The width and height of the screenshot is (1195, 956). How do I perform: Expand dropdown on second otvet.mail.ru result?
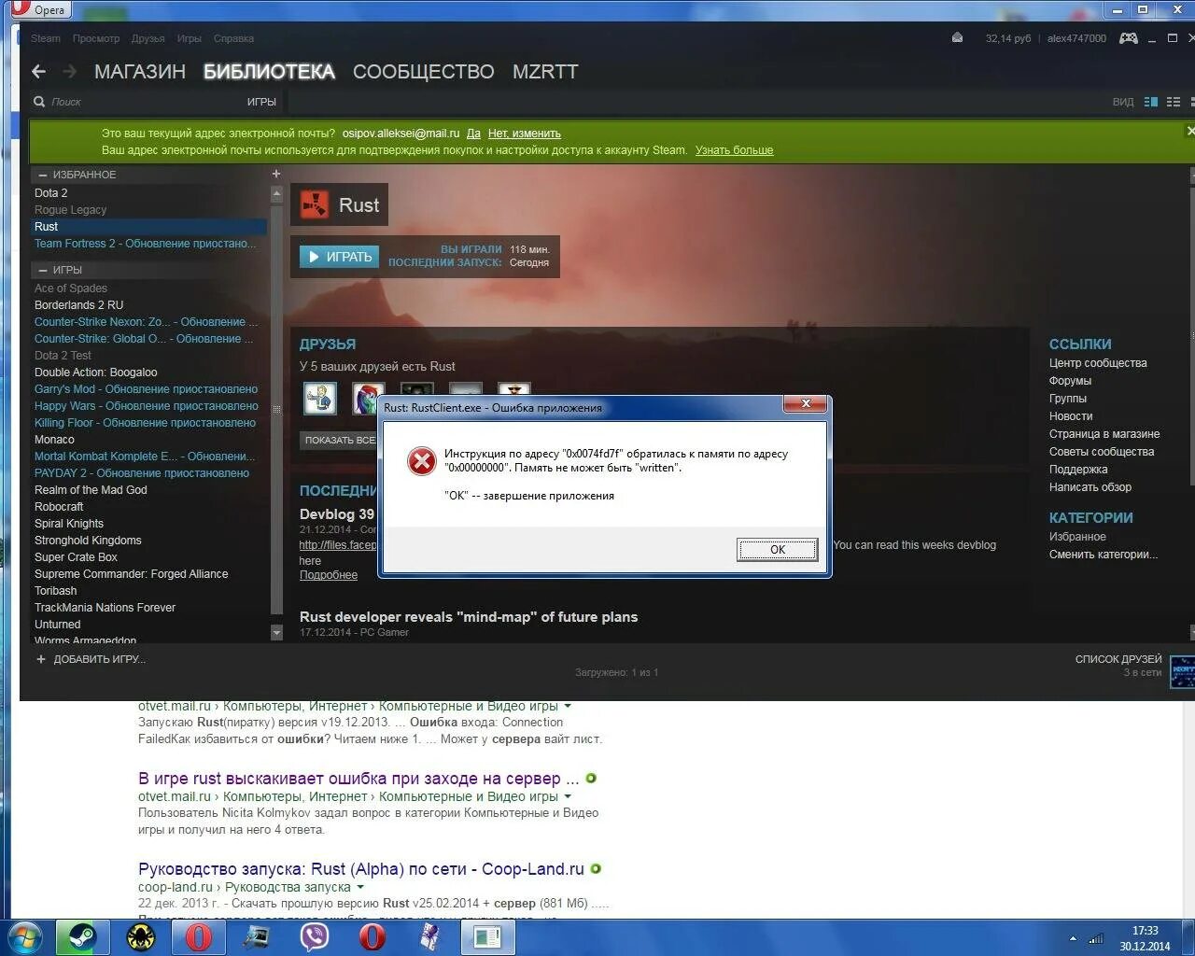click(x=568, y=796)
